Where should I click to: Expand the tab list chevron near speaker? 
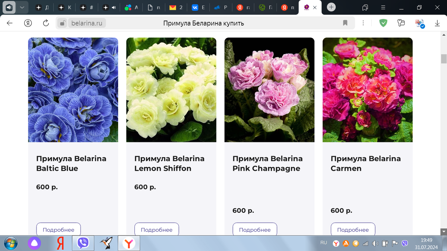22,7
